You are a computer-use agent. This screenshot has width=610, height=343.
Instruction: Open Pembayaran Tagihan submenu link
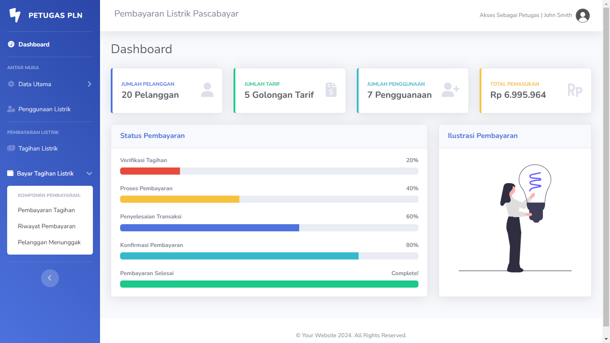(46, 210)
